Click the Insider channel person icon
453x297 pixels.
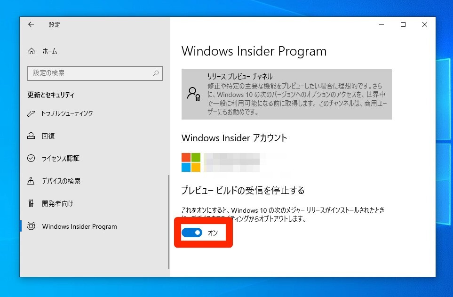click(x=193, y=94)
